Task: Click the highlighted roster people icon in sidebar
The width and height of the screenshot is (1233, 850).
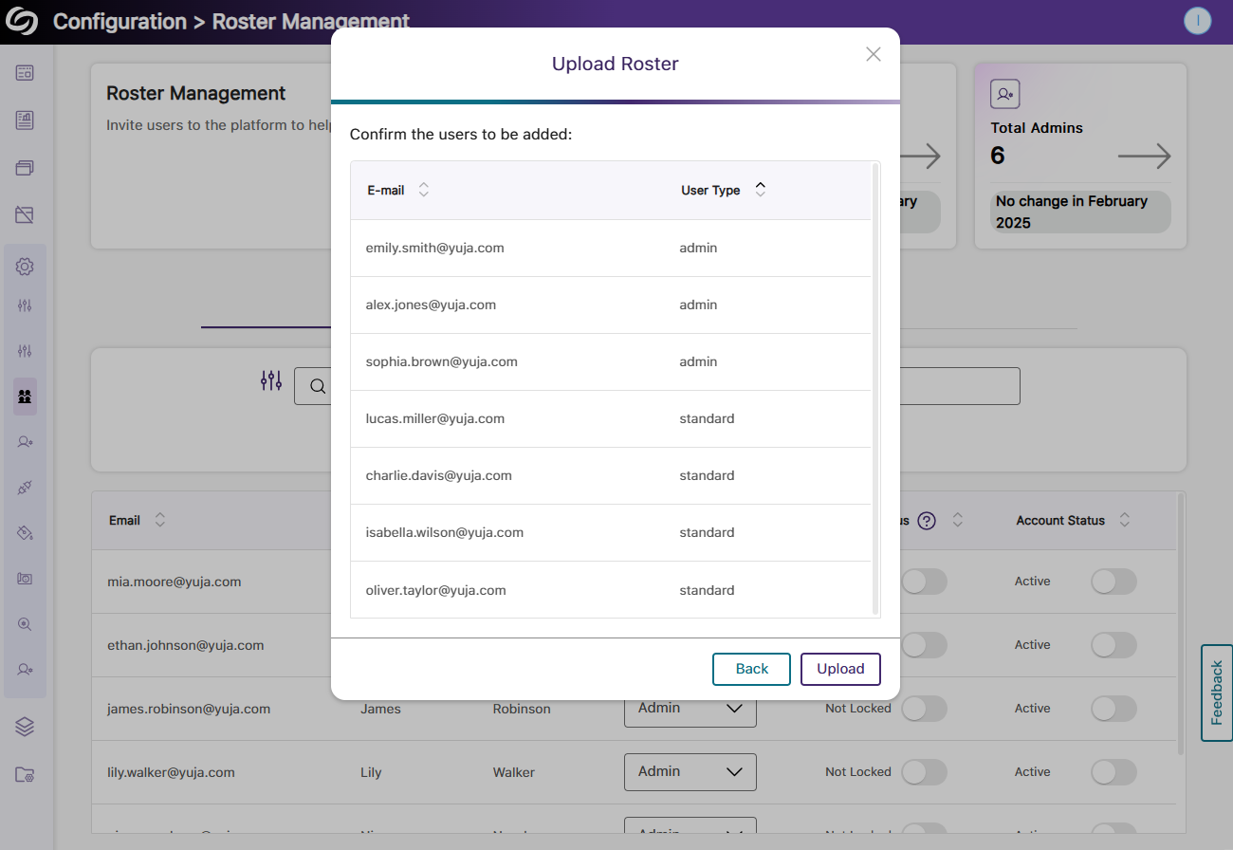Action: [x=25, y=397]
